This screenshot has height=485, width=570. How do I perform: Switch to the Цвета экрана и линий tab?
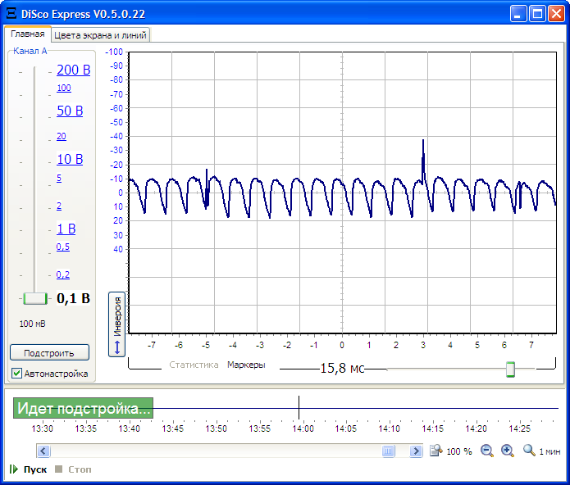pyautogui.click(x=100, y=35)
